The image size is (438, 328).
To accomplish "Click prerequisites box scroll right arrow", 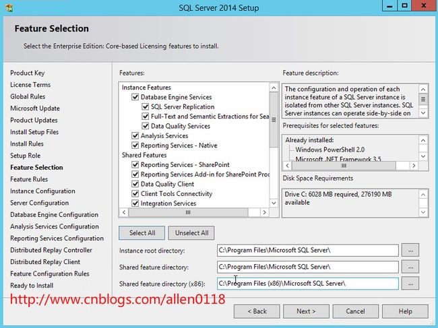I will click(x=414, y=166).
